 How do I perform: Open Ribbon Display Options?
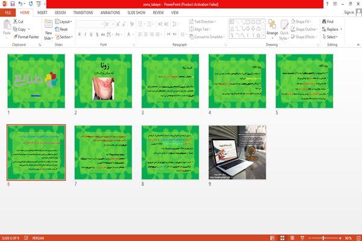point(335,4)
